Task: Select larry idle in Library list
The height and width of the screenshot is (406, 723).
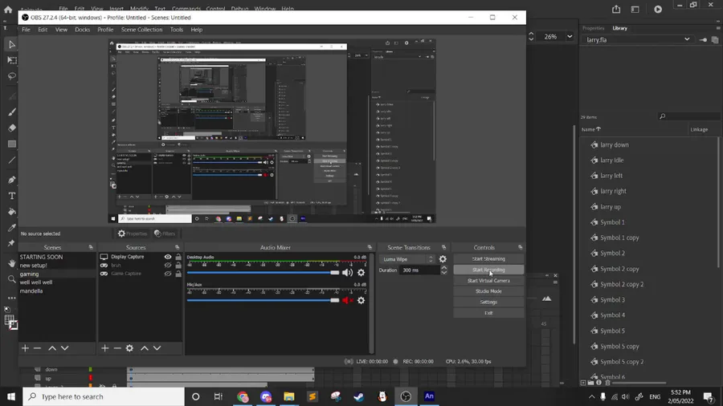Action: click(x=612, y=160)
